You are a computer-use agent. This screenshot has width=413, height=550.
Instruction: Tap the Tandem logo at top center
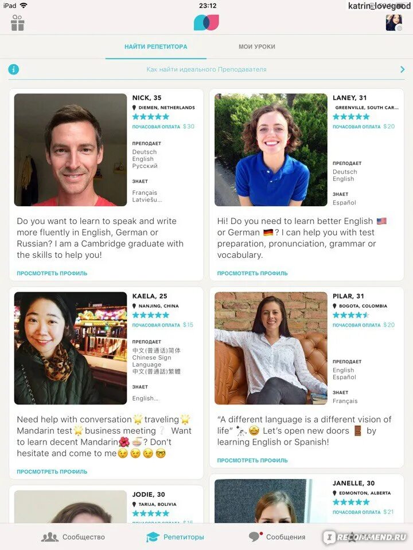pyautogui.click(x=206, y=22)
